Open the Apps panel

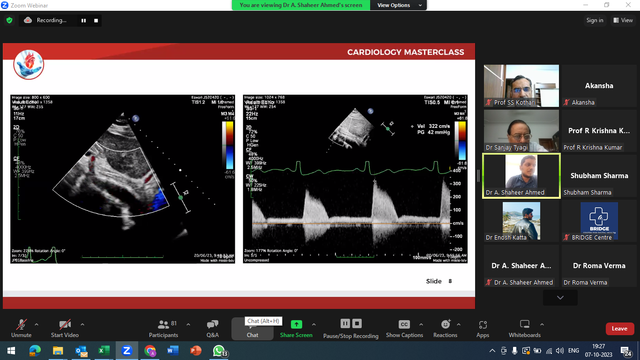click(483, 328)
